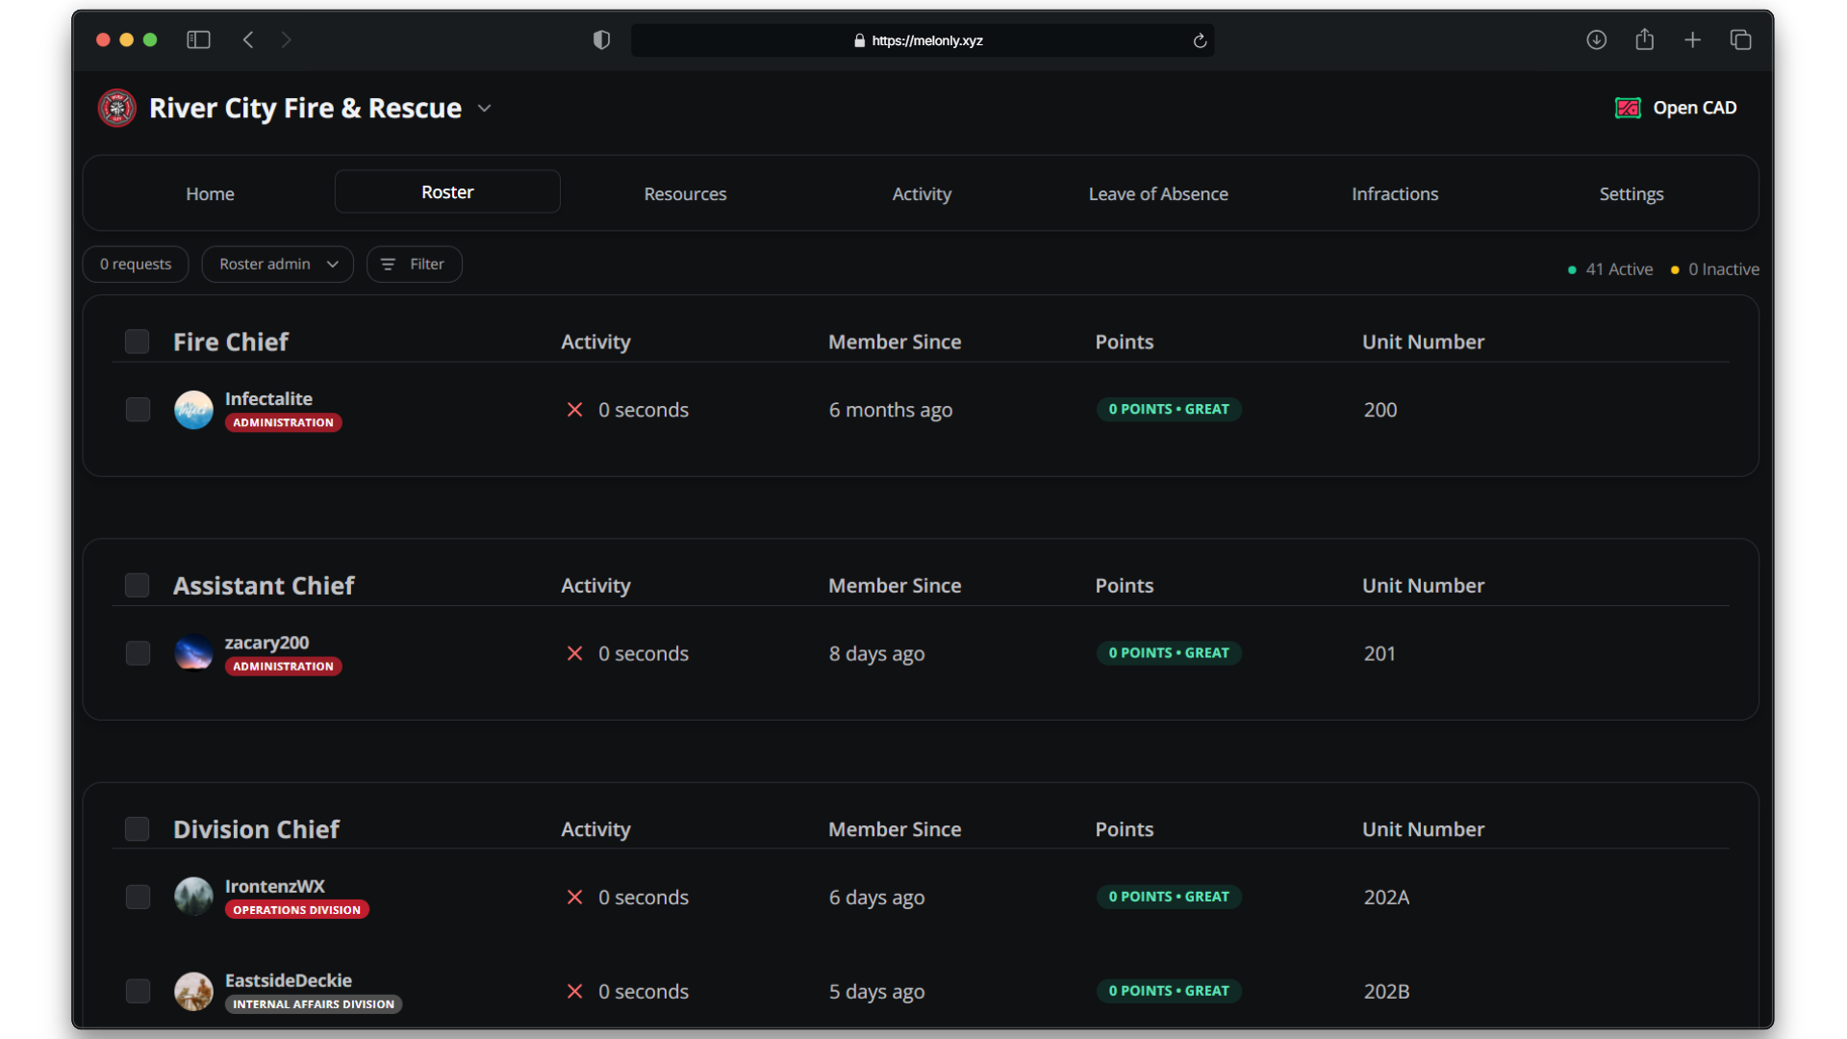Click EastsideDeckie's 0 Points Great badge

pyautogui.click(x=1169, y=990)
